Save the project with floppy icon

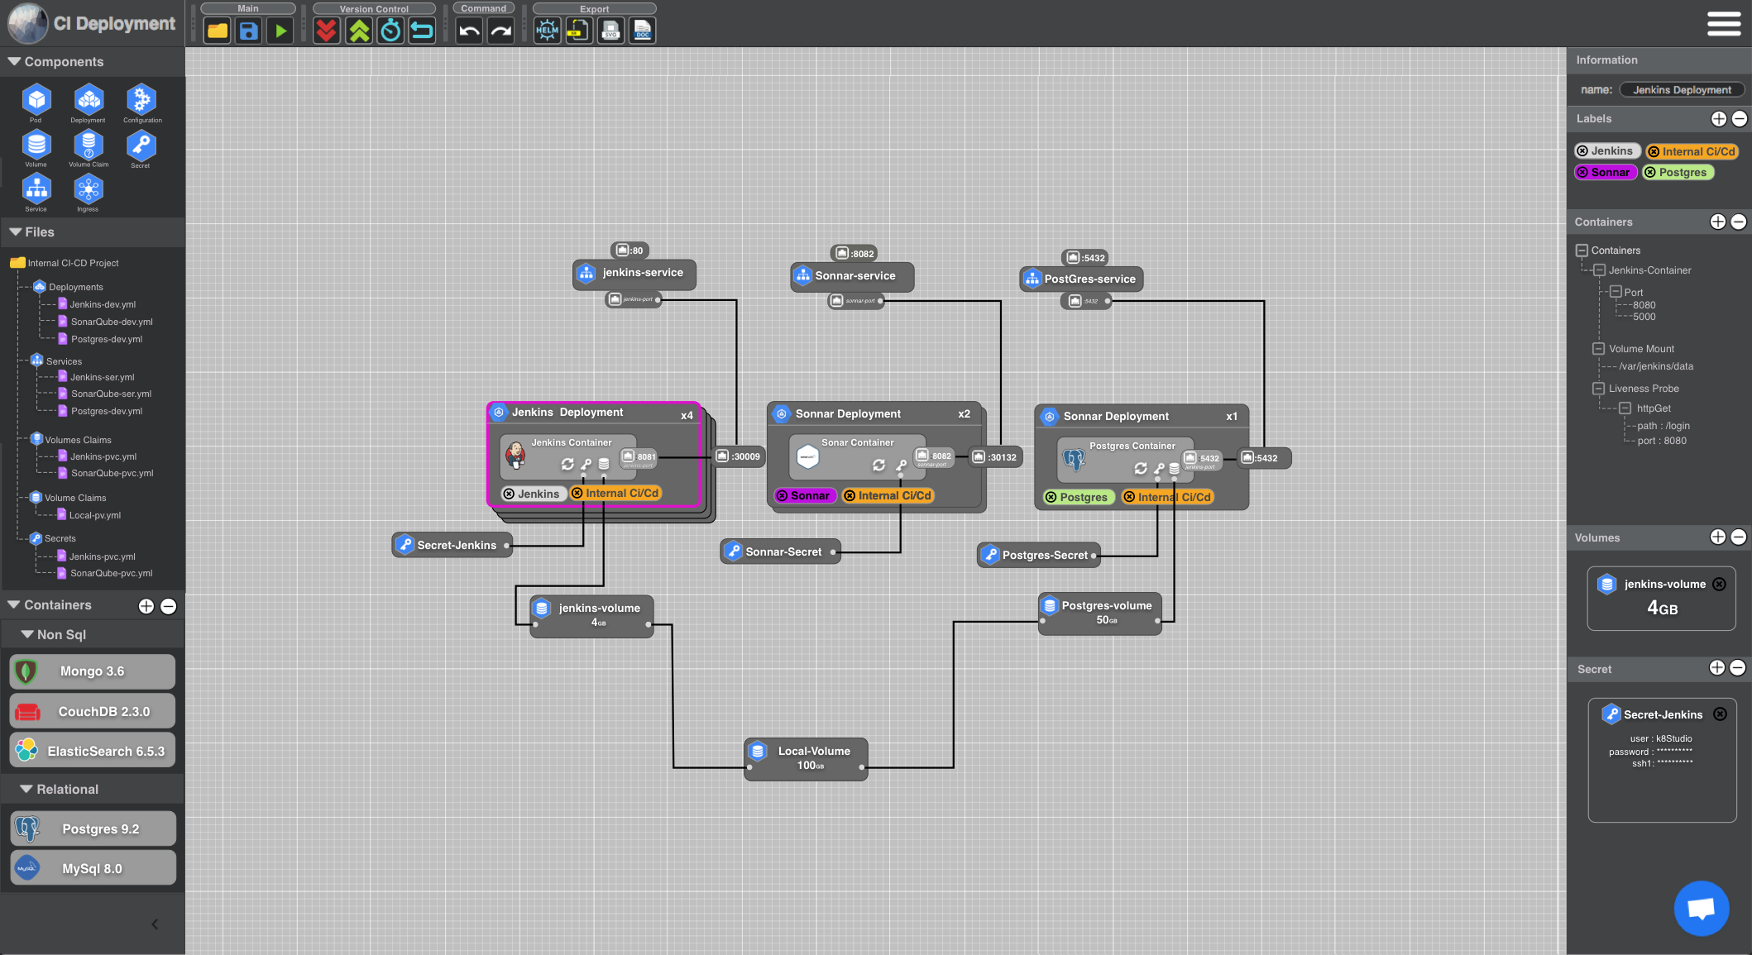[249, 31]
